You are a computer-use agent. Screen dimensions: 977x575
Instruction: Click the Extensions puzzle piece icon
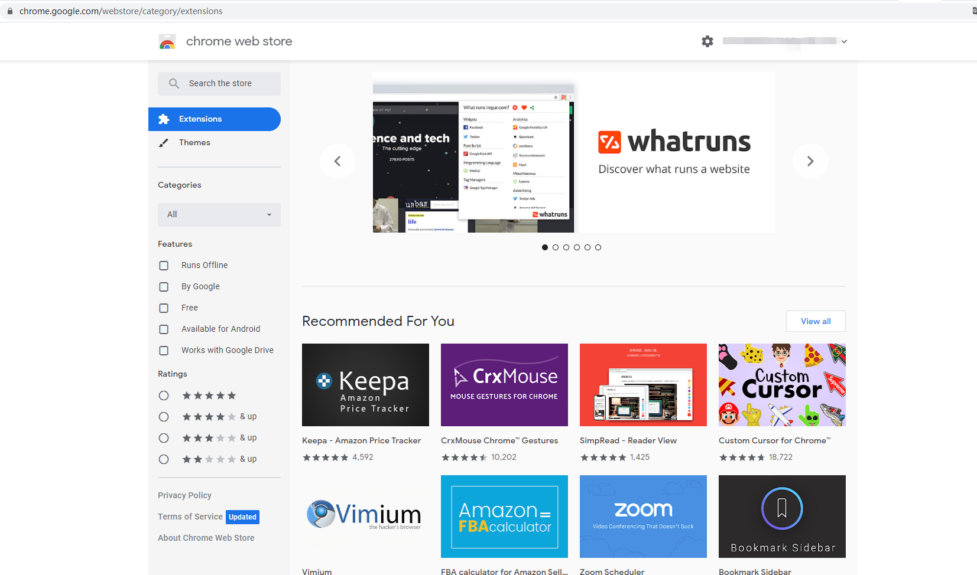[164, 119]
